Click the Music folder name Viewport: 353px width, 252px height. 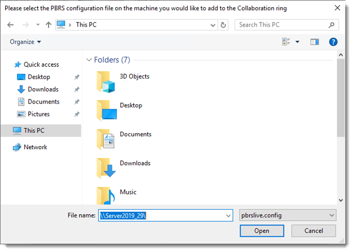128,192
